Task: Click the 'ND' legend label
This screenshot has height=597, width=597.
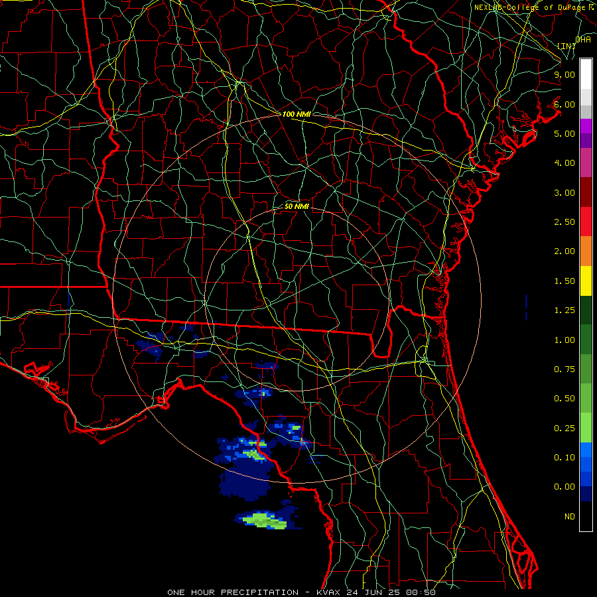Action: point(570,517)
